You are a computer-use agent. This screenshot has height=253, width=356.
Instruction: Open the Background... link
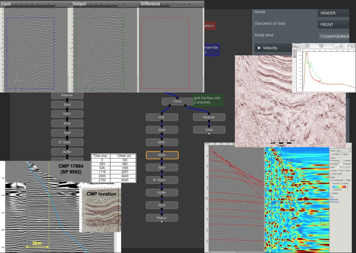[334, 199]
